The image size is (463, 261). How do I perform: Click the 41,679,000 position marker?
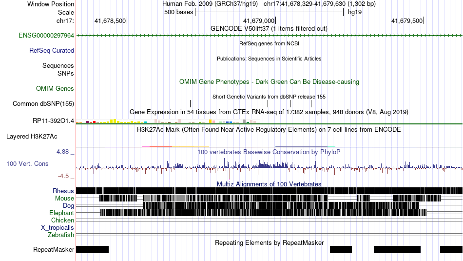click(259, 20)
